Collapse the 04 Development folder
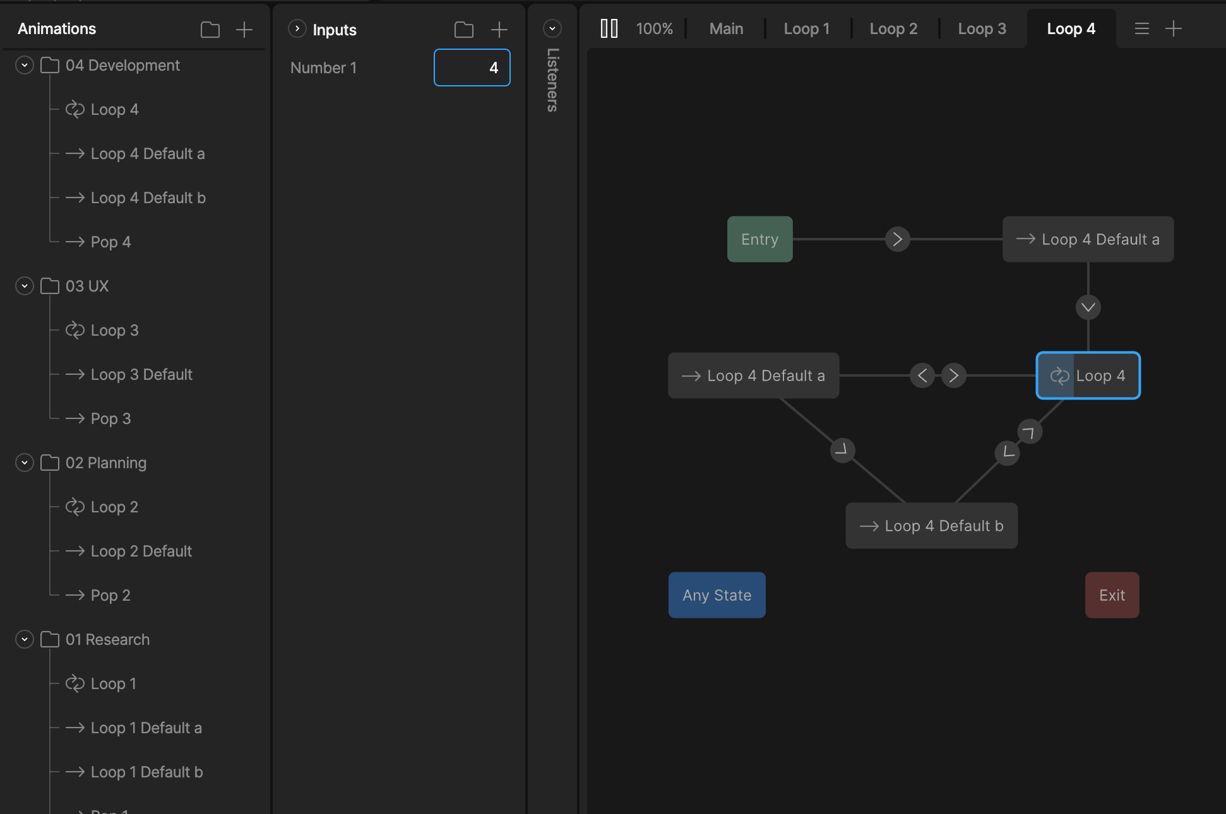The width and height of the screenshot is (1226, 814). point(25,65)
